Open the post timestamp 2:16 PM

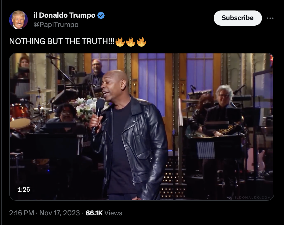[x=22, y=213]
